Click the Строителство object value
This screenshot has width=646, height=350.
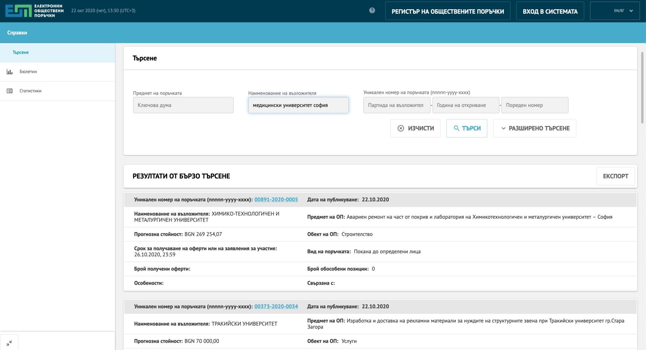point(357,234)
